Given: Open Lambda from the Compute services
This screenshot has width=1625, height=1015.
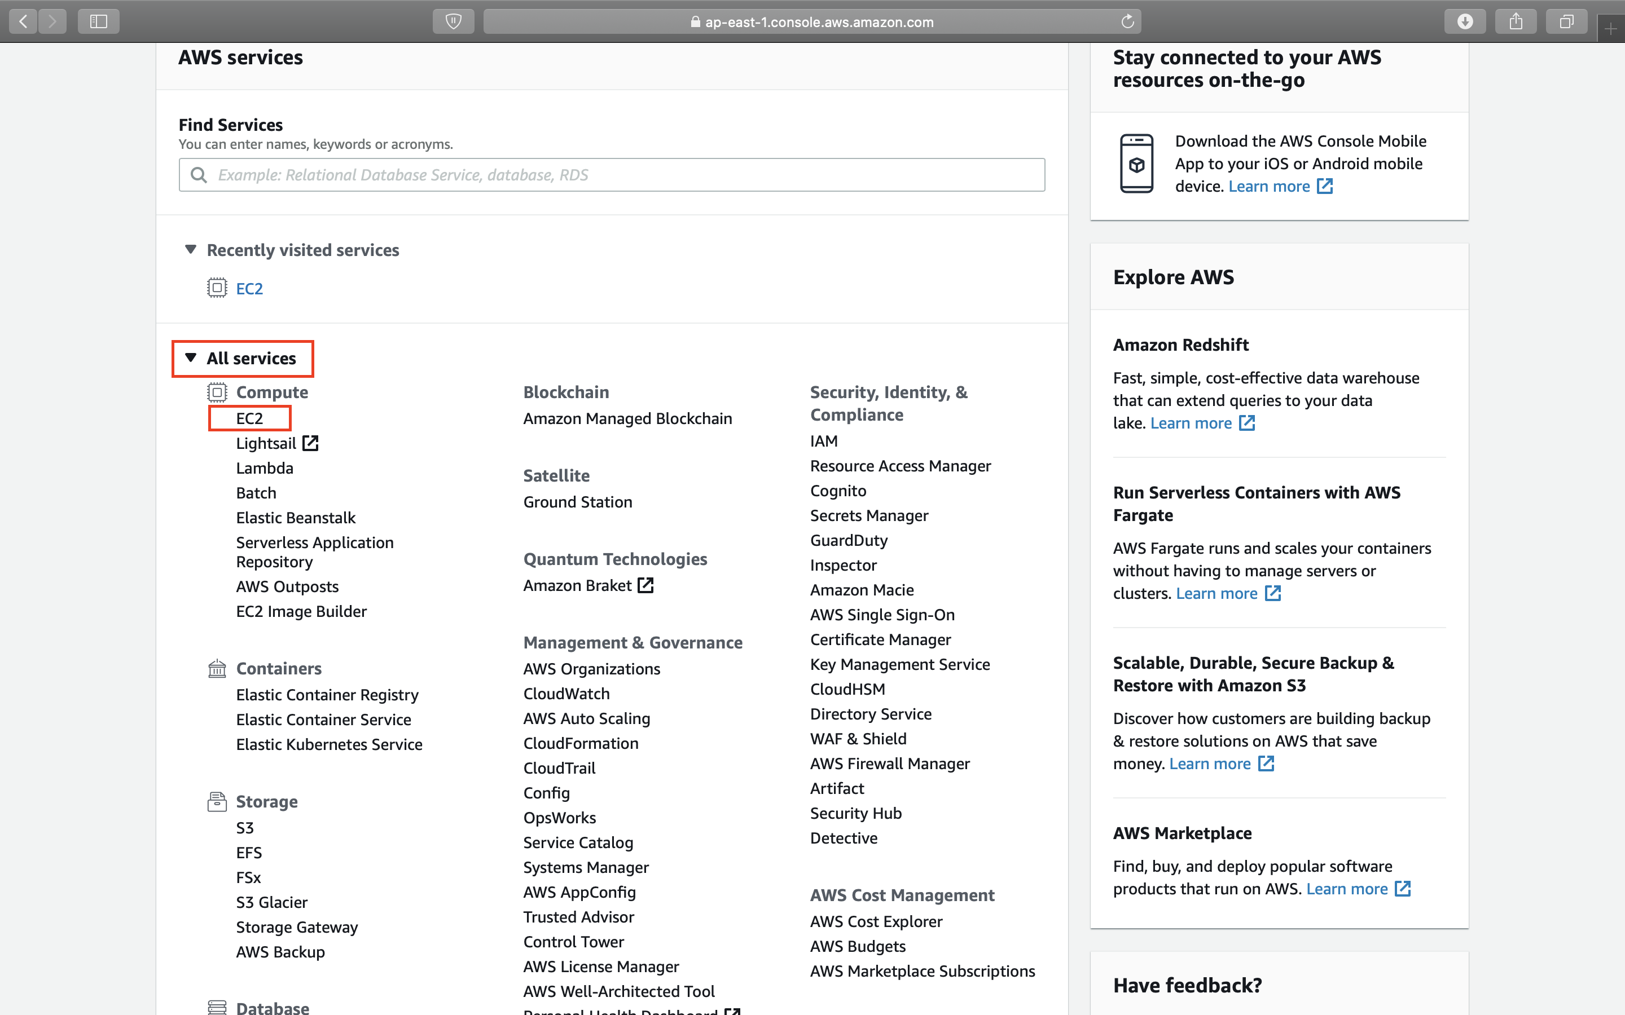Looking at the screenshot, I should pyautogui.click(x=265, y=468).
